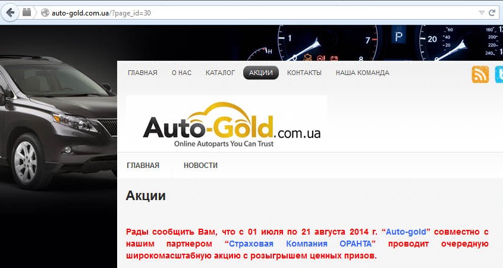Open the ГЛАВНАЯ item in top menu
The width and height of the screenshot is (503, 268).
coord(143,73)
